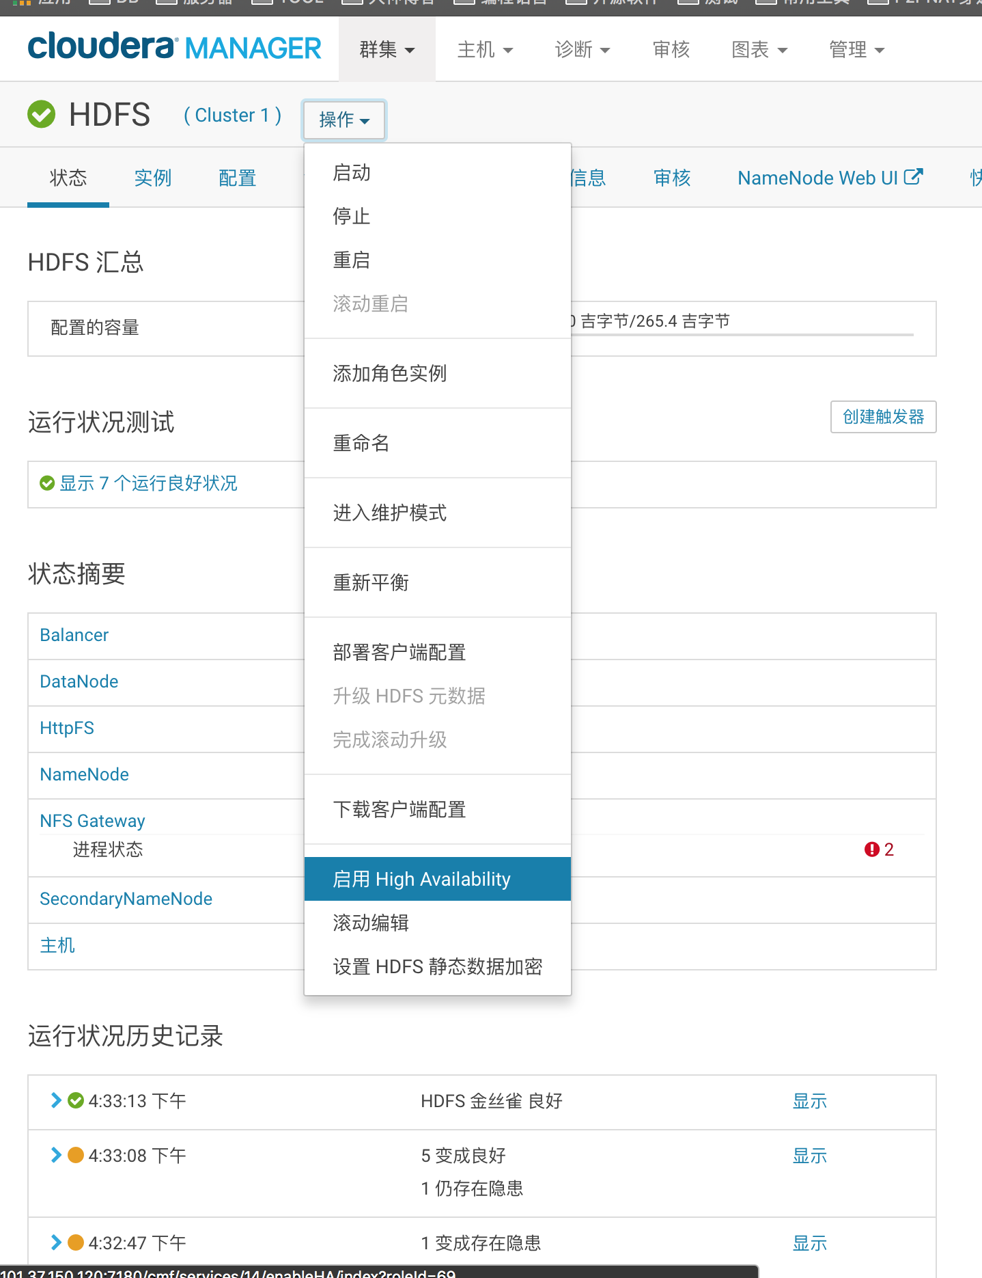982x1278 pixels.
Task: Open the 主机 link in status summary
Action: 57,945
